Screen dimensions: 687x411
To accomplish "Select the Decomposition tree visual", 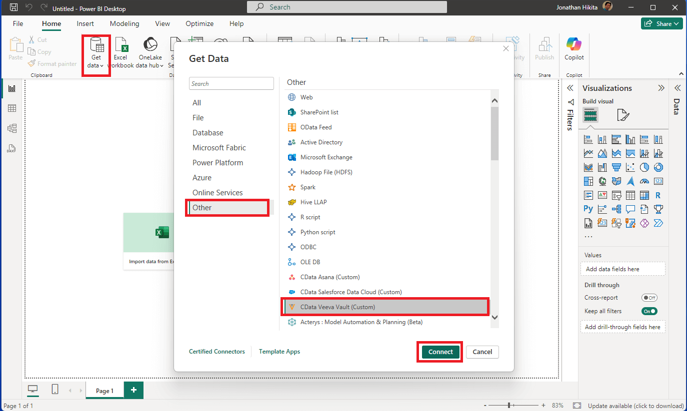I will pyautogui.click(x=616, y=209).
